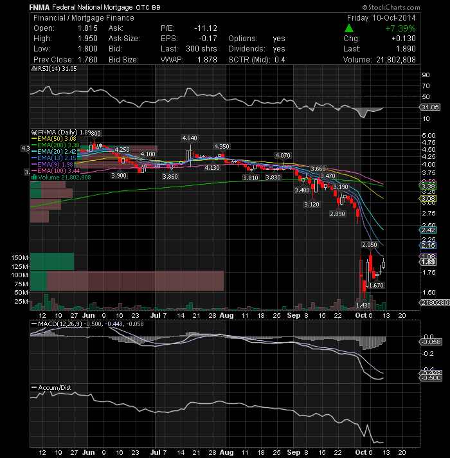Click the 2.050 price high annotation
This screenshot has width=450, height=458.
point(370,245)
